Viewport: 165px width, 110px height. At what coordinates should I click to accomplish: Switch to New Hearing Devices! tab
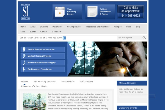[x=45, y=82]
